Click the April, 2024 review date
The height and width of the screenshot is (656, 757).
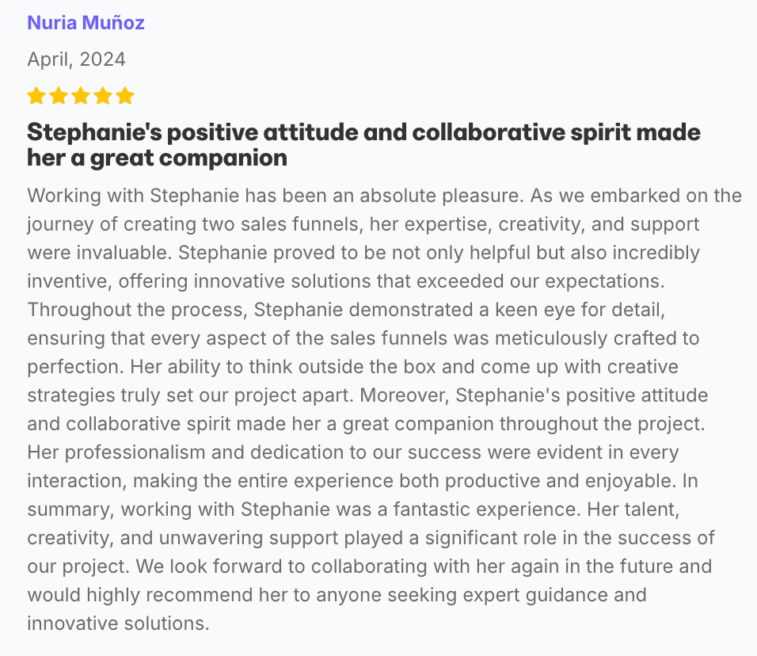[76, 59]
